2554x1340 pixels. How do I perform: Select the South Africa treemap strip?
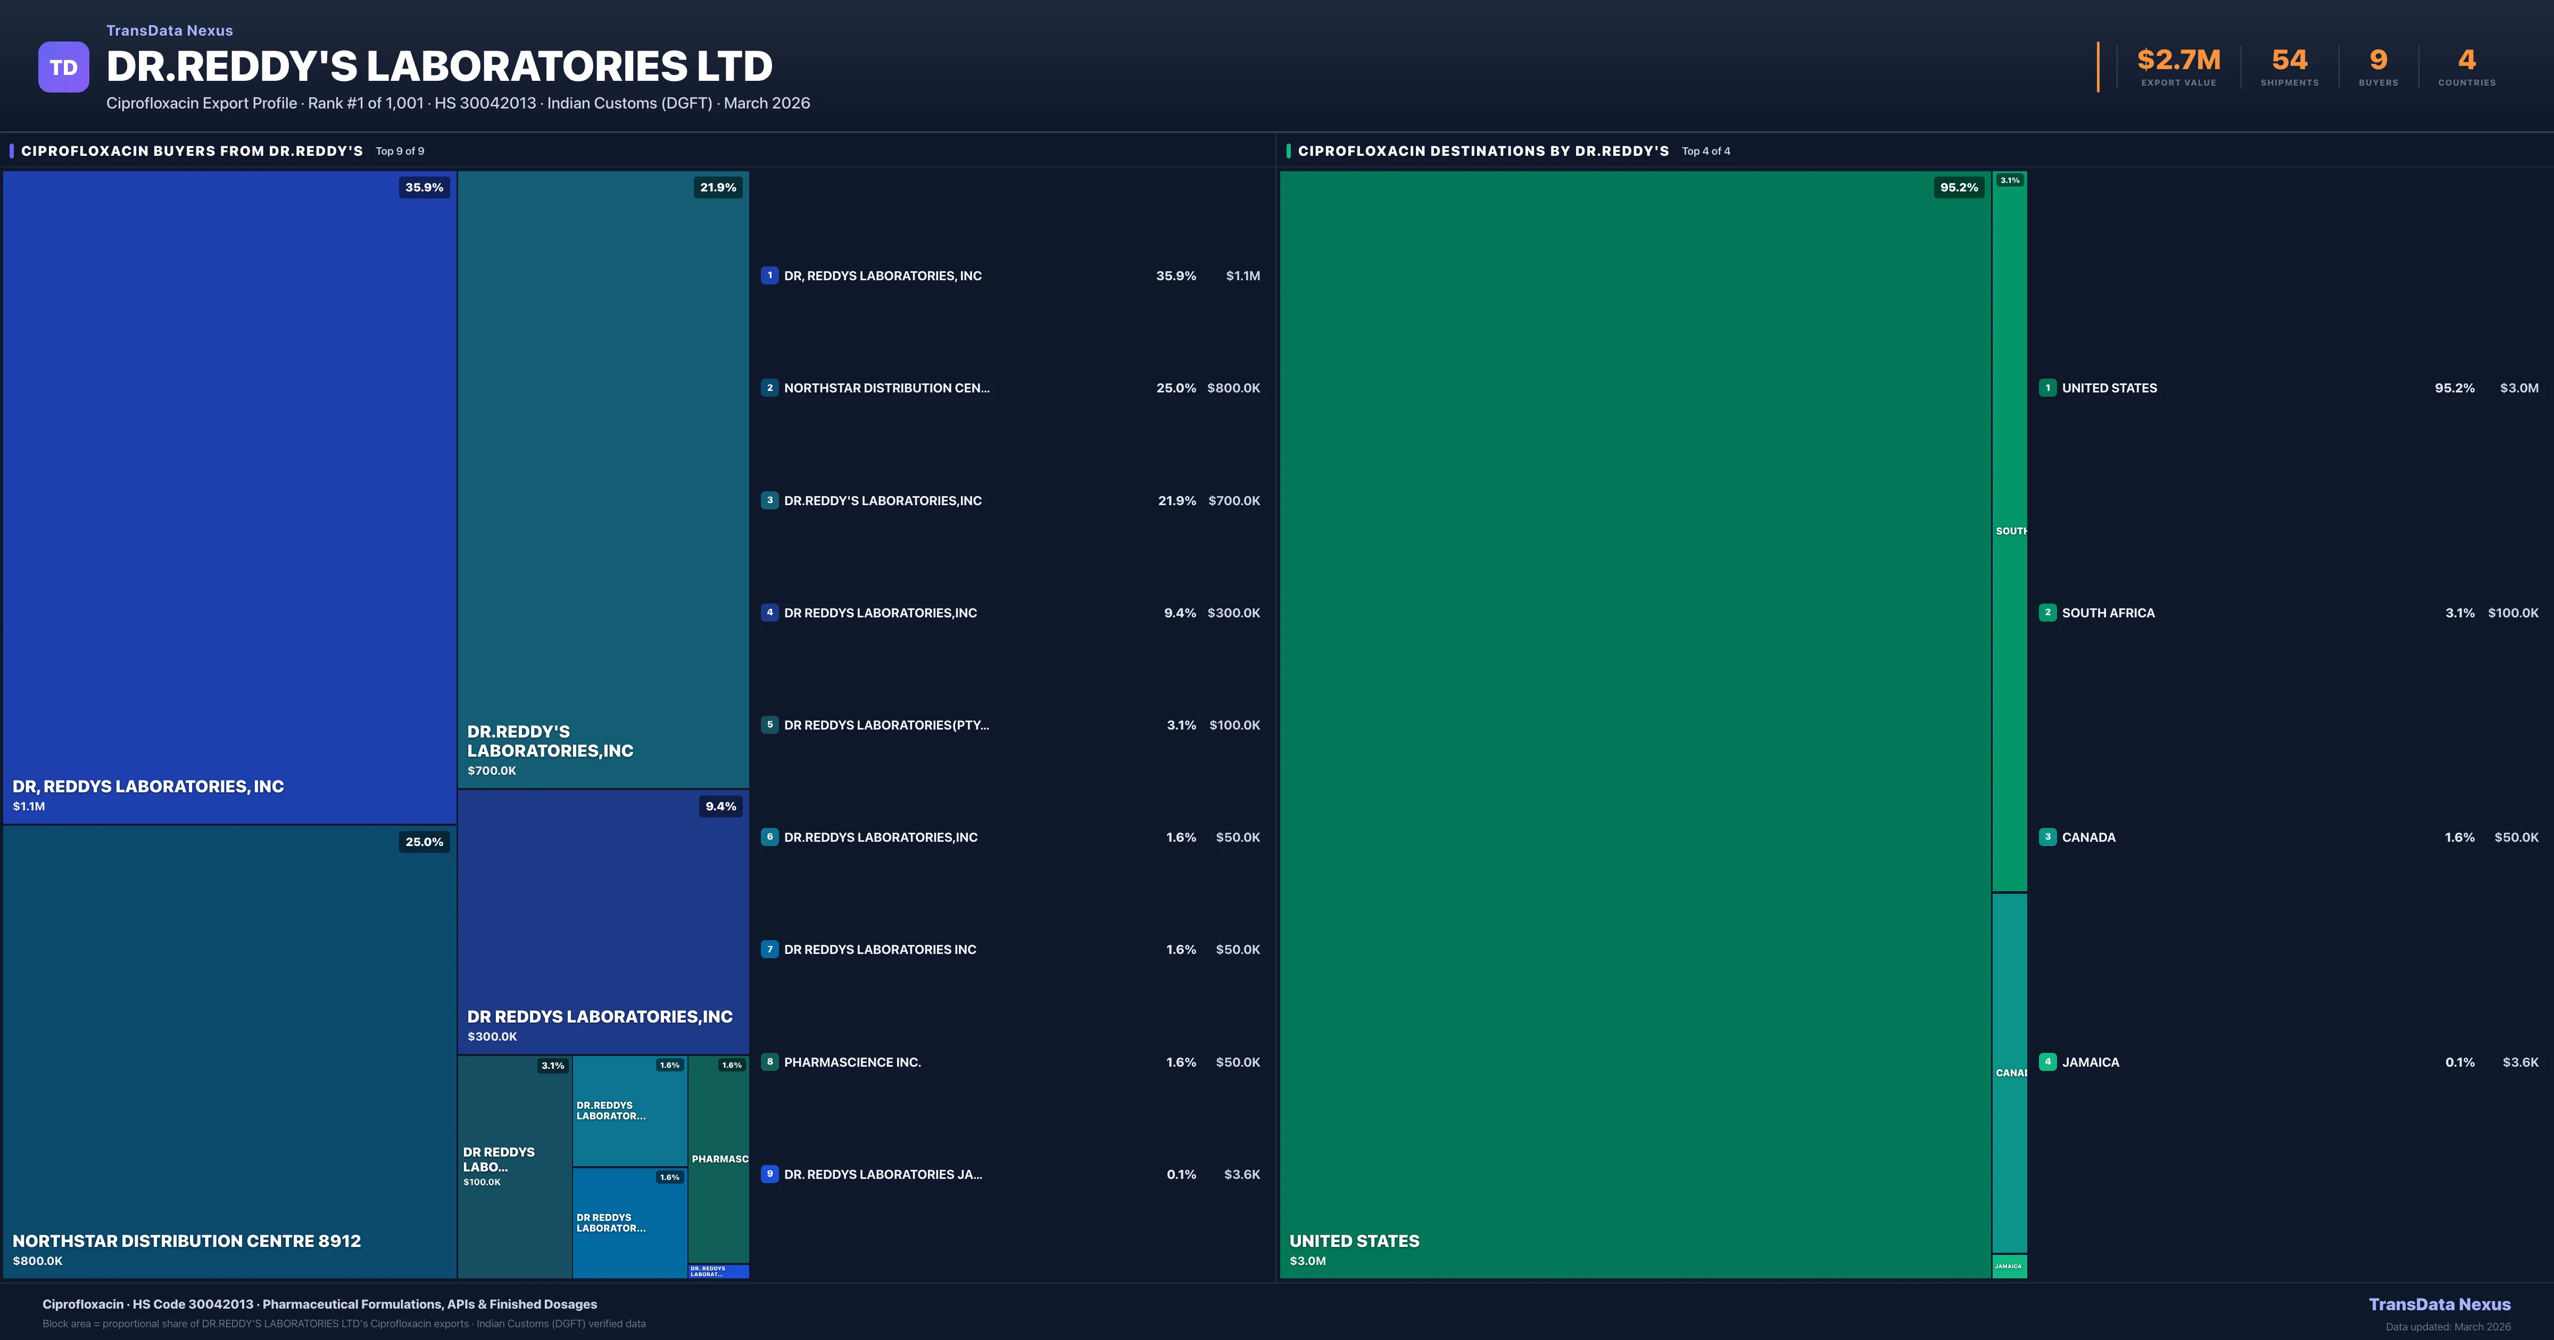tap(2010, 530)
